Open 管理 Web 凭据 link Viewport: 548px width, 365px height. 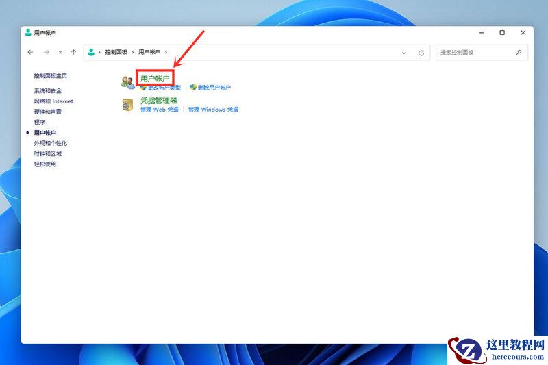point(160,110)
